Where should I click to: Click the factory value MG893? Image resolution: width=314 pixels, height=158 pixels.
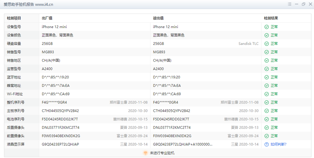[x=48, y=52]
